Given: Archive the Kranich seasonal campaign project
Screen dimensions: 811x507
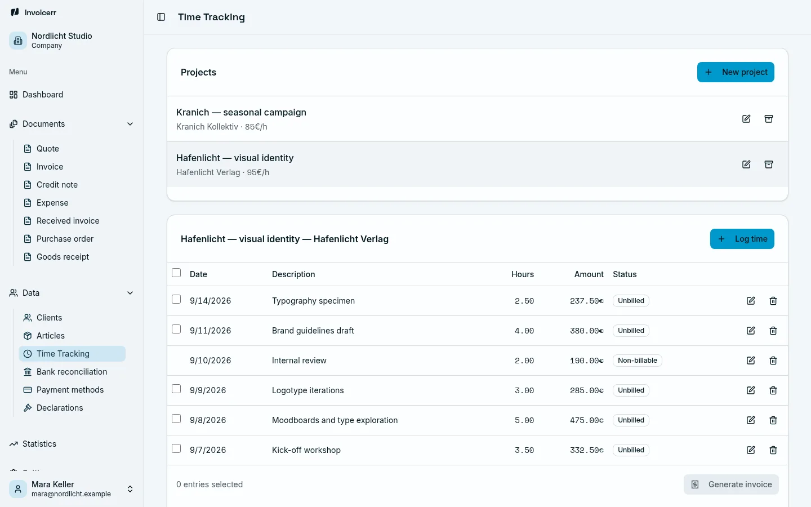Looking at the screenshot, I should pyautogui.click(x=769, y=119).
